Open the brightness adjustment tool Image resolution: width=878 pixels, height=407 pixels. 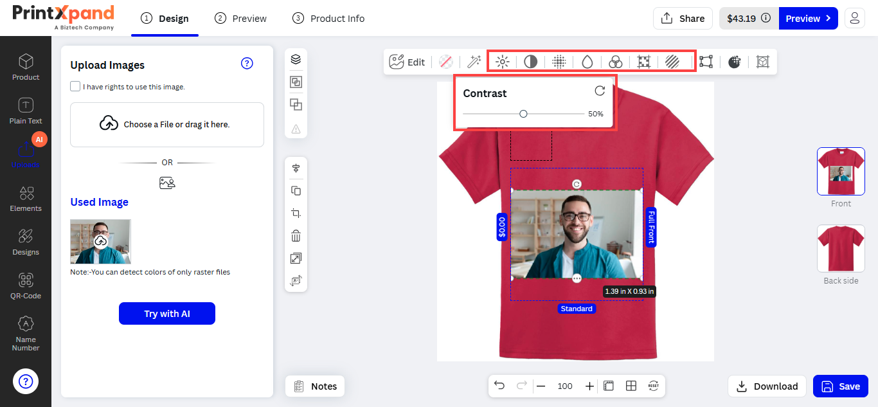tap(502, 62)
